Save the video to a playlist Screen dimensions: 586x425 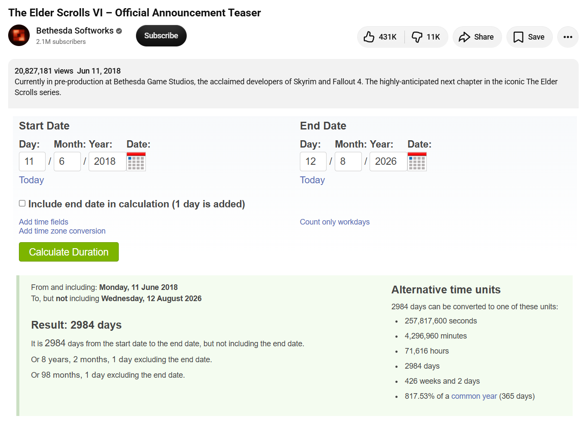[x=529, y=37]
